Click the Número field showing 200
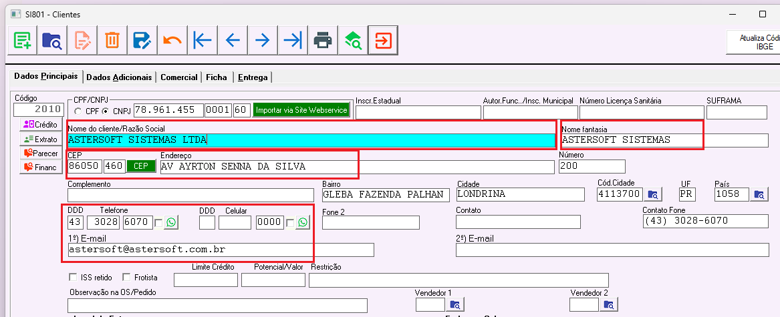The height and width of the screenshot is (317, 780). coord(592,166)
